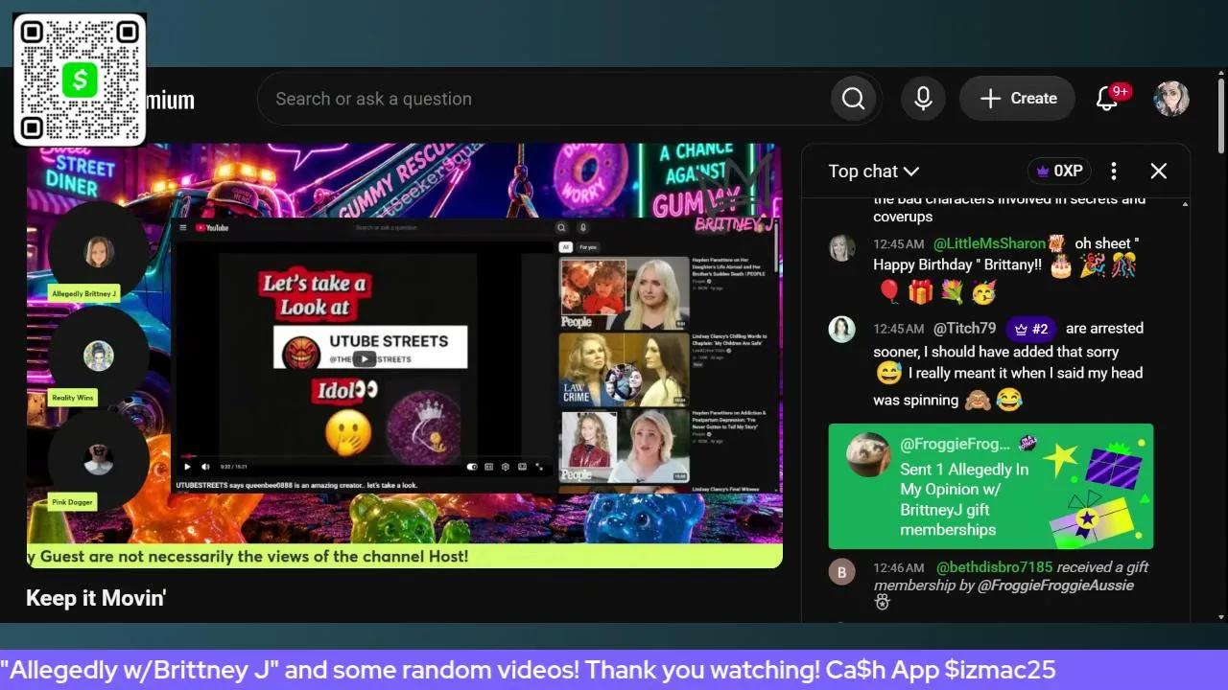Click the @Titch79 username in chat
This screenshot has height=690, width=1228.
[x=965, y=329]
